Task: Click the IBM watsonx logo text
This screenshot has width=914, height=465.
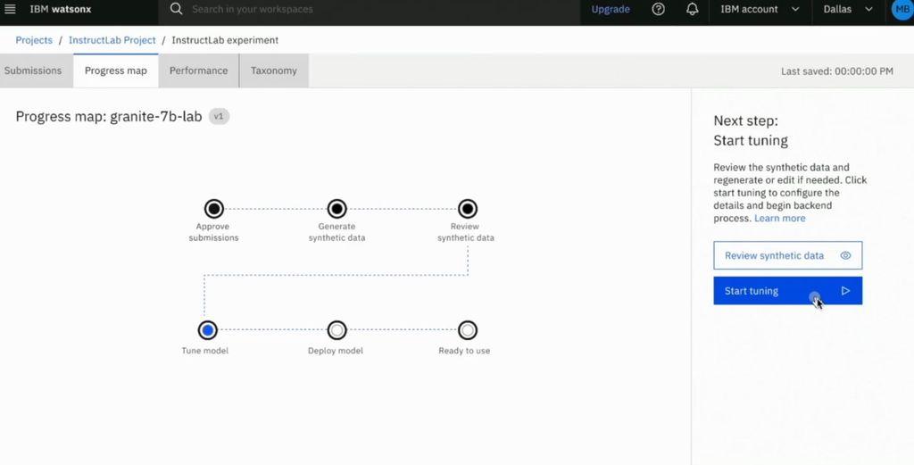Action: 61,9
